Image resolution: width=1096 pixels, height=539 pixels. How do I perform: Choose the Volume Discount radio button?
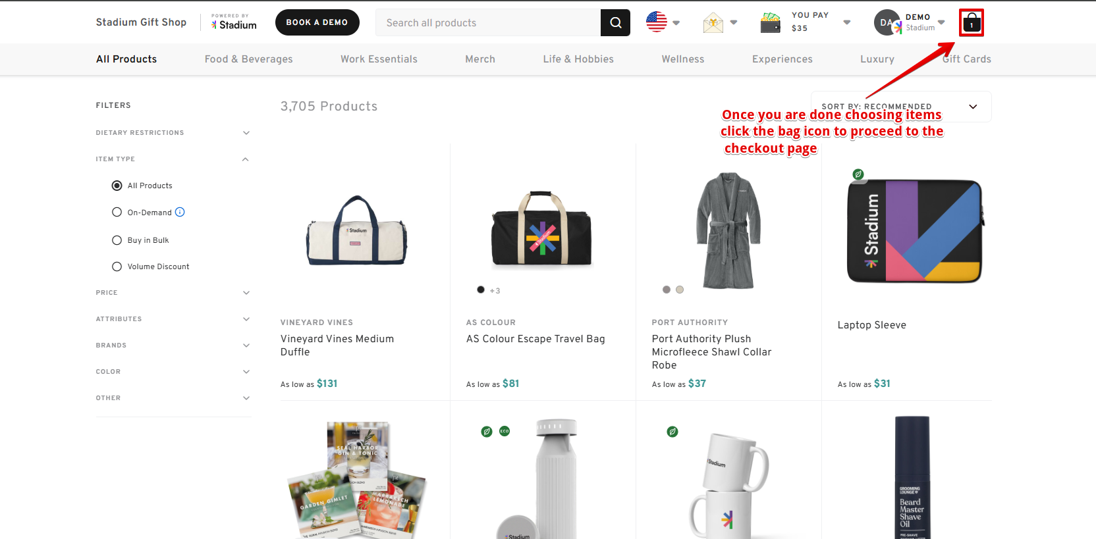(117, 267)
